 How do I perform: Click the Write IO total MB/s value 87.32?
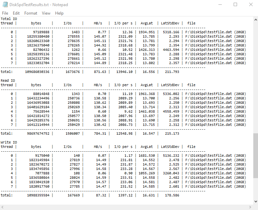pyautogui.click(x=101, y=195)
